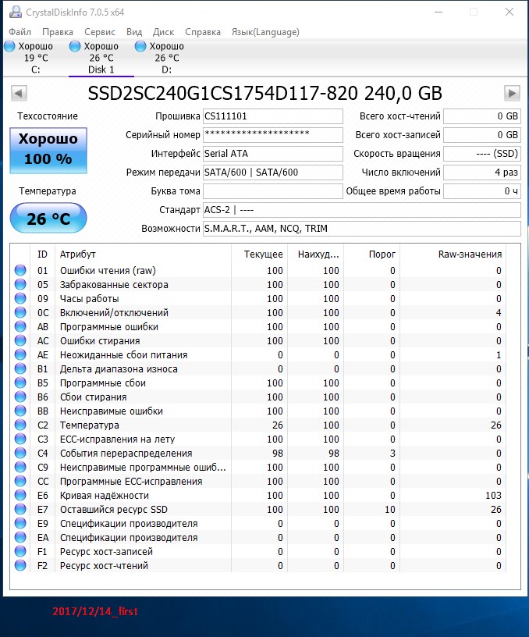Click the Число включений value 4 раз
This screenshot has height=637, width=529.
(482, 173)
